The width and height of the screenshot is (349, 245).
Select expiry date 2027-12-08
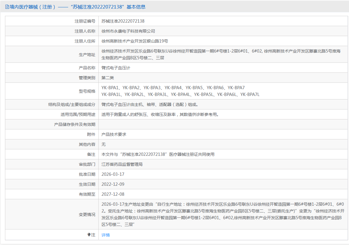[113, 194]
